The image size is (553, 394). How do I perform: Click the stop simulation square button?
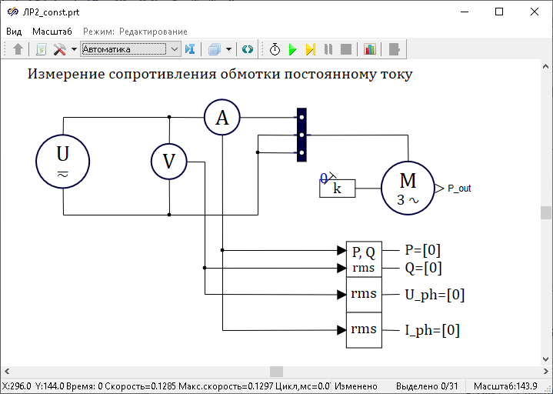point(346,49)
